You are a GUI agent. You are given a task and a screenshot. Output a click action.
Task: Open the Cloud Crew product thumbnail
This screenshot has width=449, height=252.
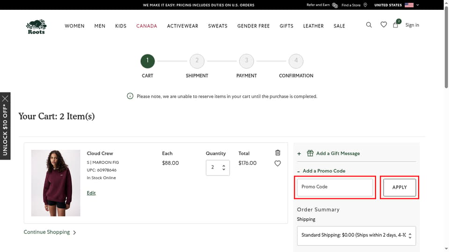pyautogui.click(x=56, y=183)
